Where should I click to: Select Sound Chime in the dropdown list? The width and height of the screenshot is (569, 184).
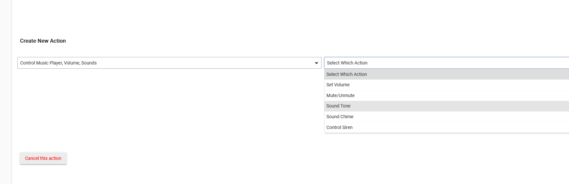pos(340,117)
